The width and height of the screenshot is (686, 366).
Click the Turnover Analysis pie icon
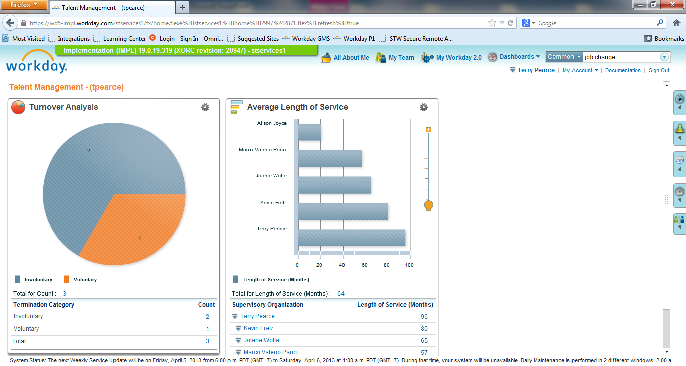[x=18, y=107]
